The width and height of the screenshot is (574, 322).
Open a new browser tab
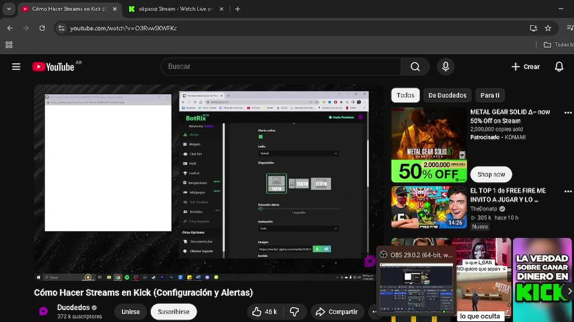238,9
